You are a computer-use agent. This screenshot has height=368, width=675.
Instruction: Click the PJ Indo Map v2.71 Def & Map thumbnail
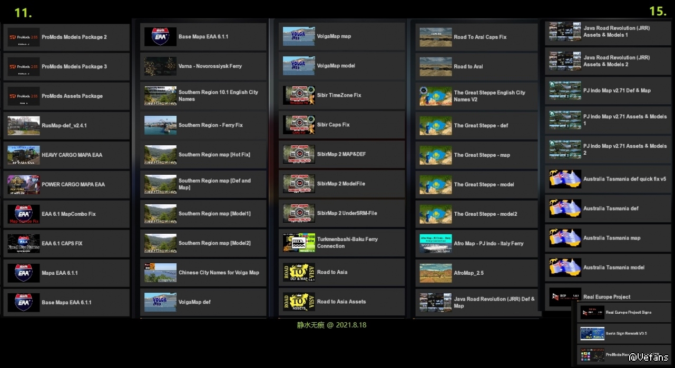[x=565, y=91]
